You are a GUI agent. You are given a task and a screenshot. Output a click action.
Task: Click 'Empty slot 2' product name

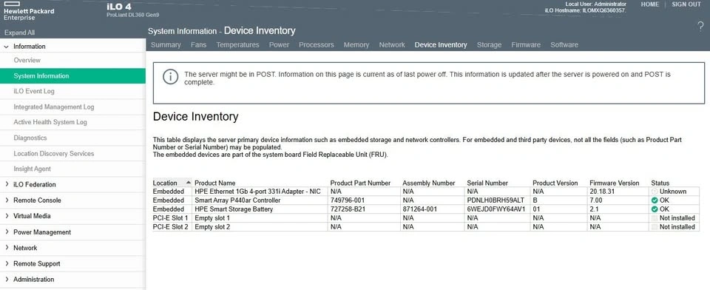coord(212,227)
